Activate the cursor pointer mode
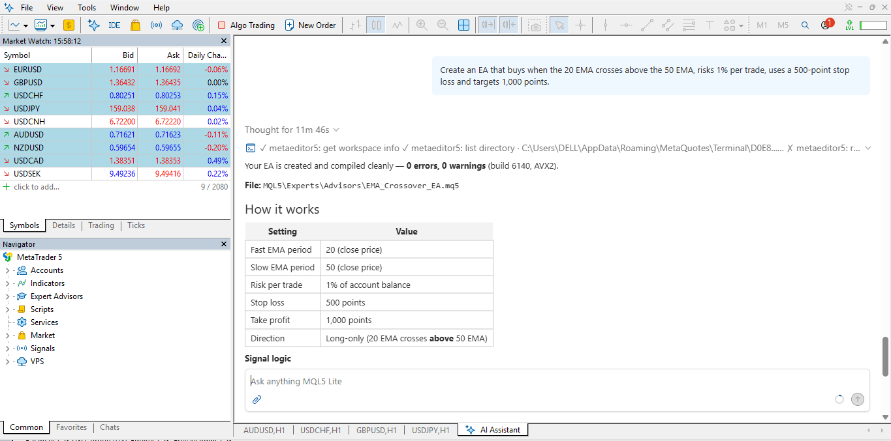Screen dimensions: 891x441 (x=559, y=25)
